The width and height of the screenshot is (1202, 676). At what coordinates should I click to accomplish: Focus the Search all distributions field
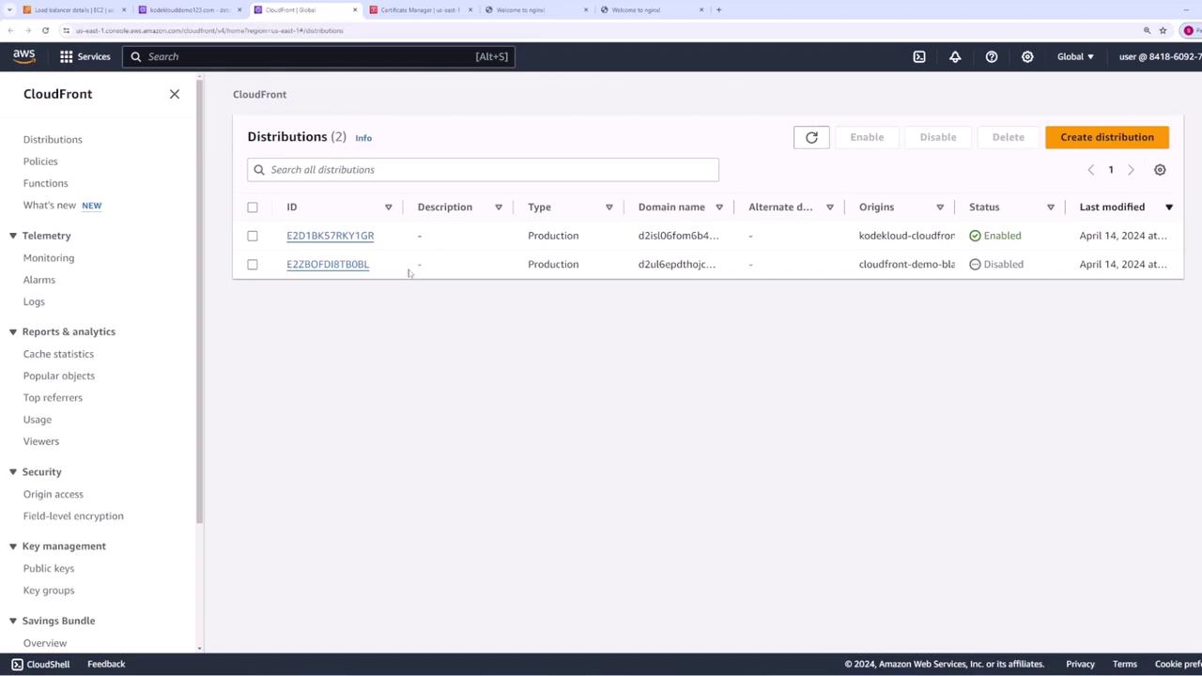point(483,170)
